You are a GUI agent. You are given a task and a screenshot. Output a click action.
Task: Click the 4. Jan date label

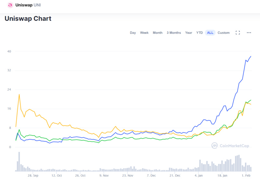click(x=199, y=175)
